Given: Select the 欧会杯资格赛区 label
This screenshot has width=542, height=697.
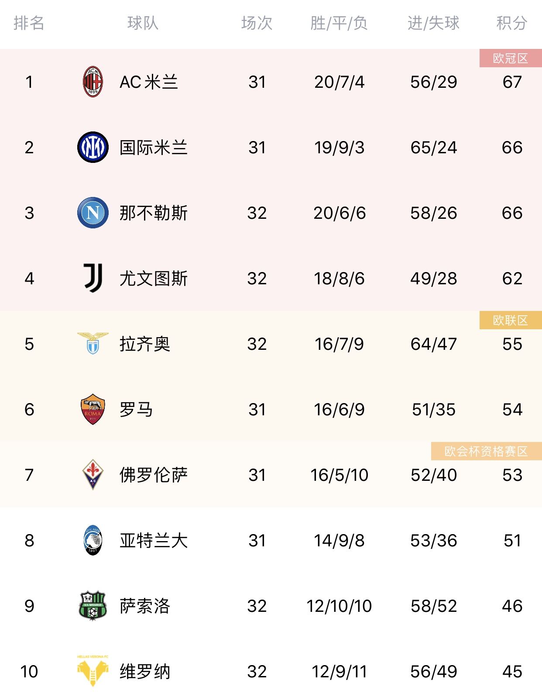Looking at the screenshot, I should (x=486, y=451).
